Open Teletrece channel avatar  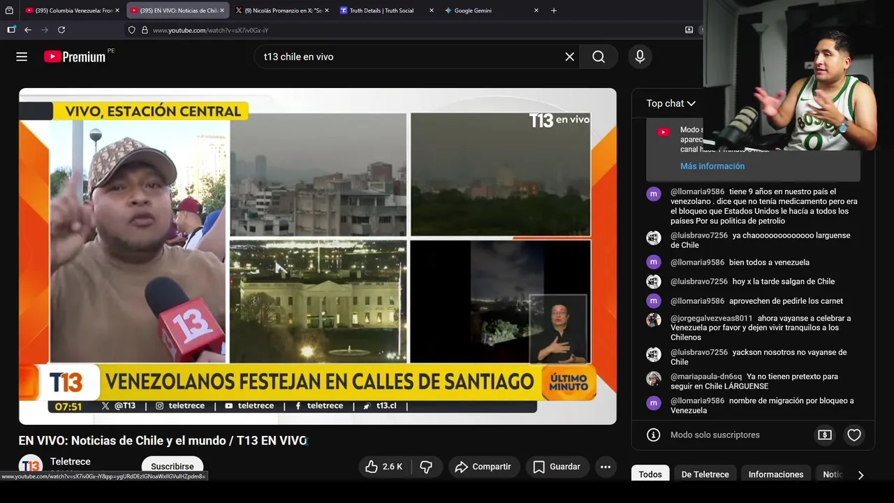[30, 465]
